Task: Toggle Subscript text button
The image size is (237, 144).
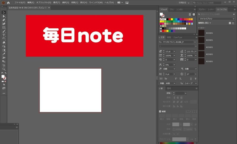Action: pos(180,79)
